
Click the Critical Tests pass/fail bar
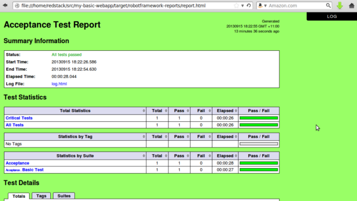tap(259, 118)
